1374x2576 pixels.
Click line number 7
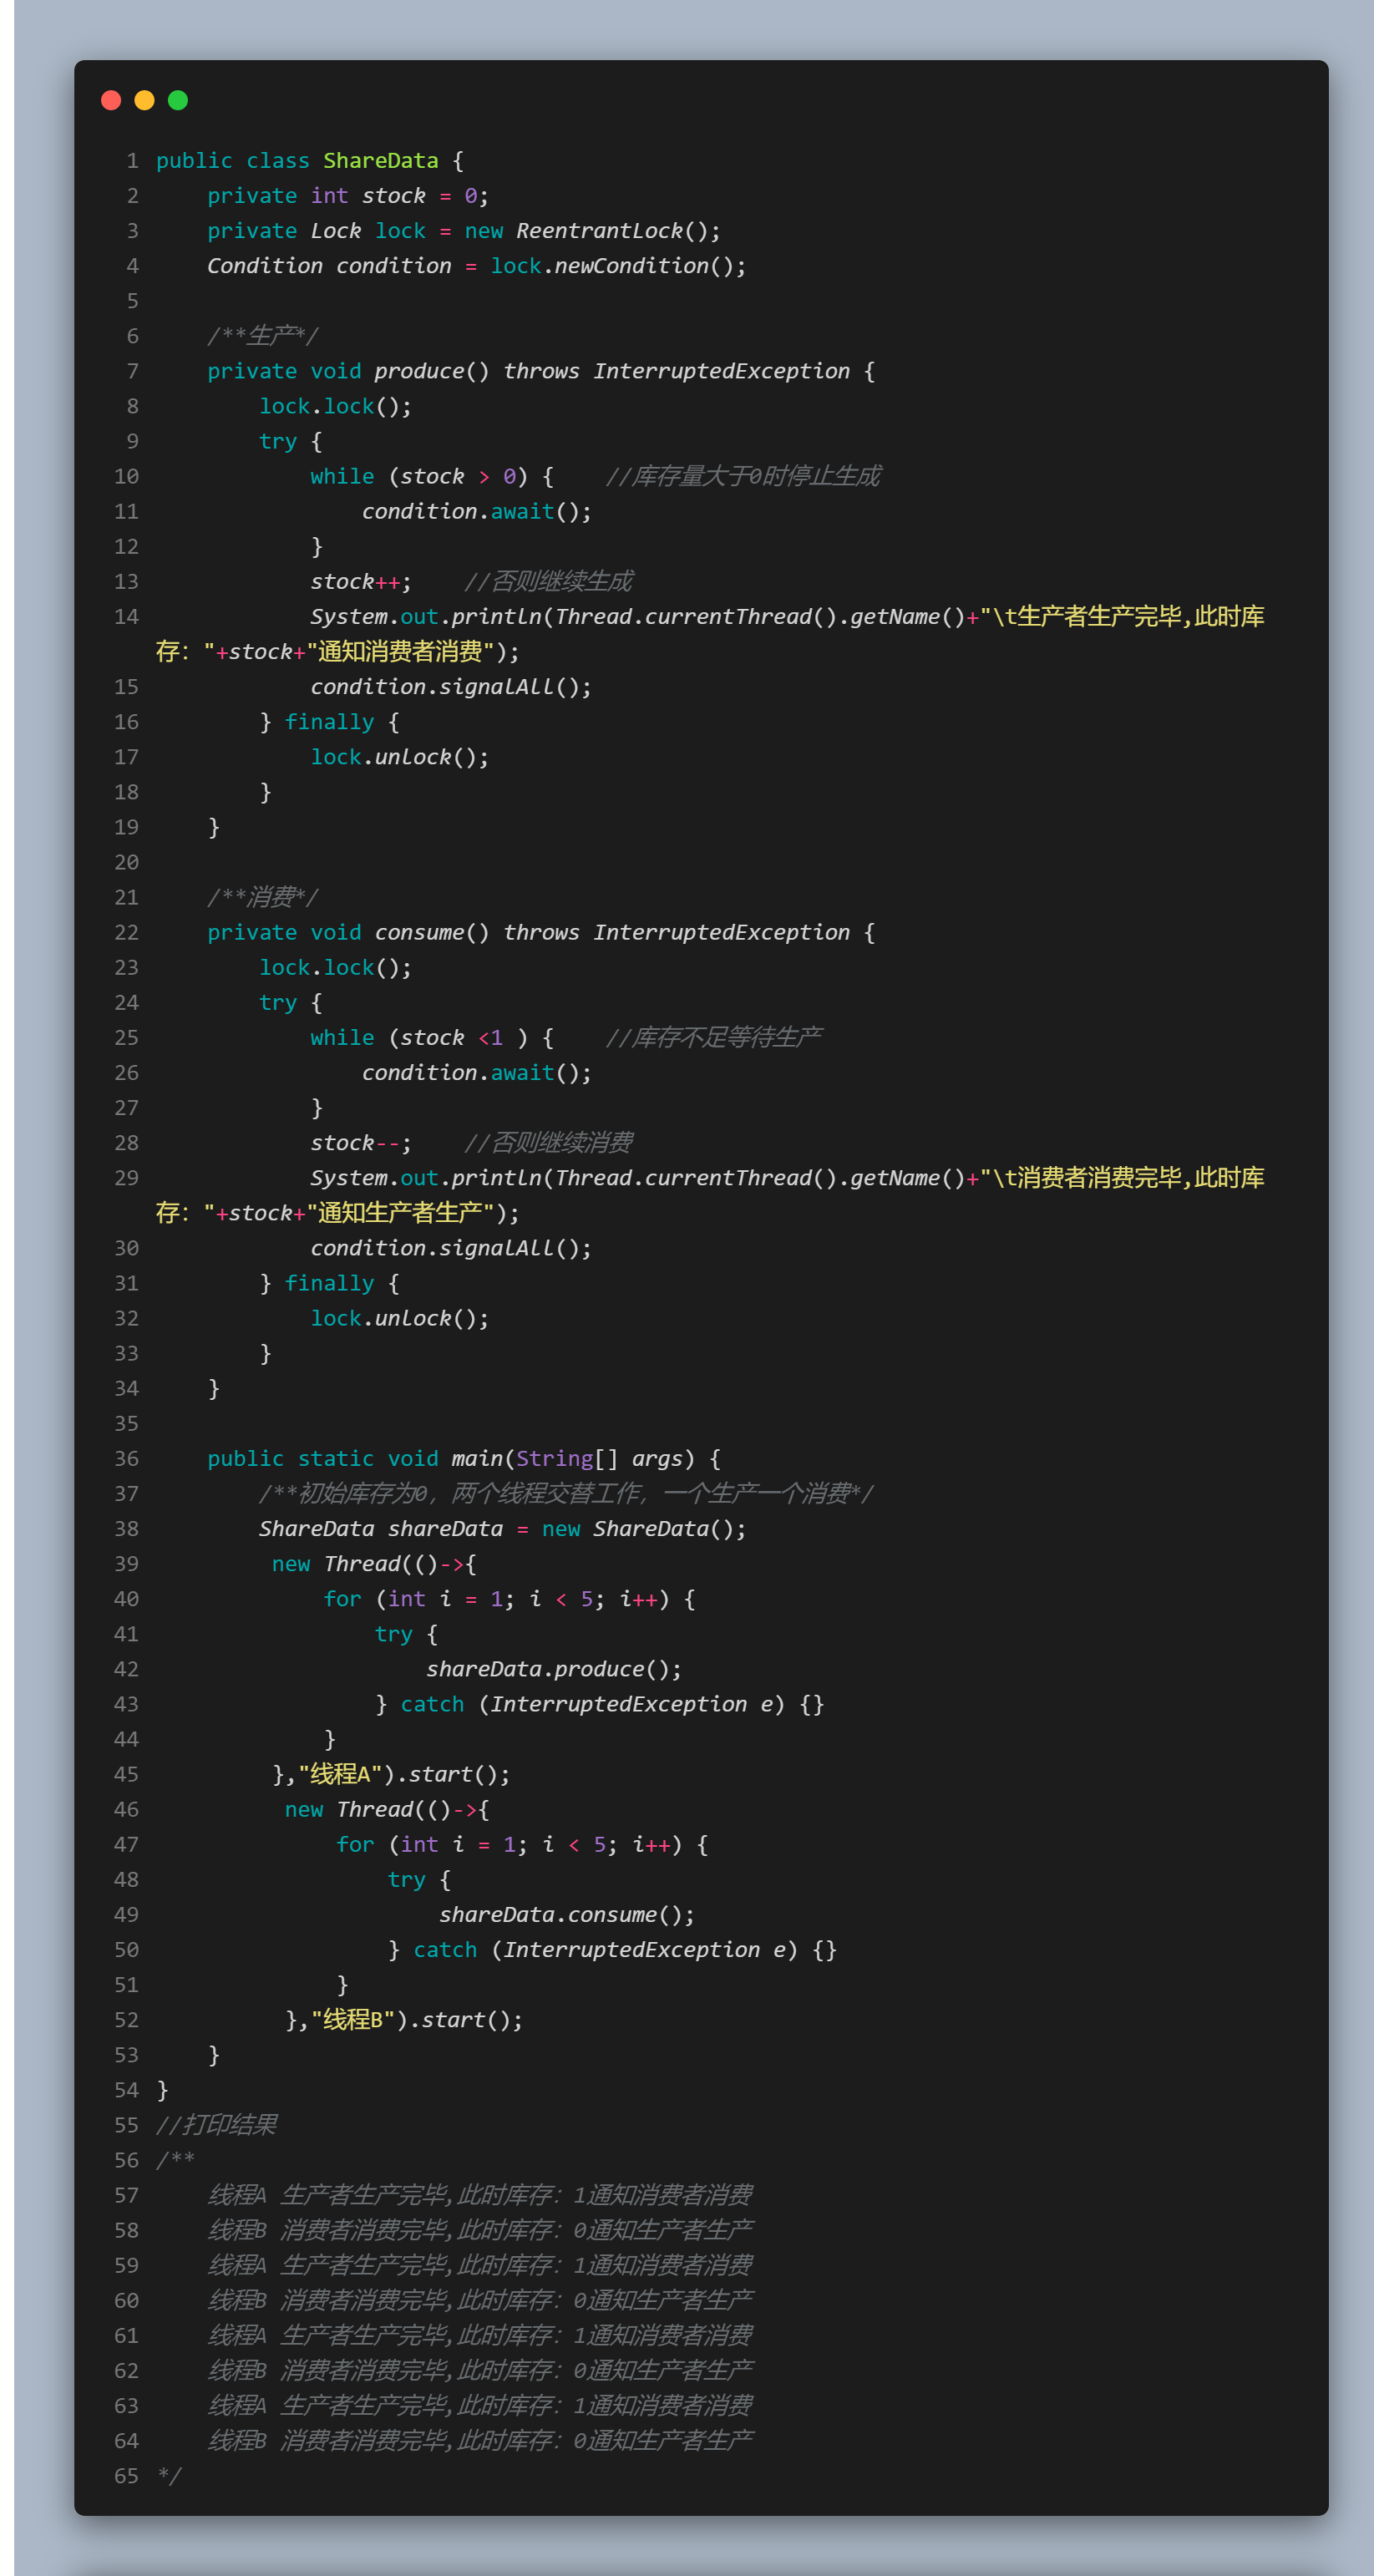pos(133,372)
